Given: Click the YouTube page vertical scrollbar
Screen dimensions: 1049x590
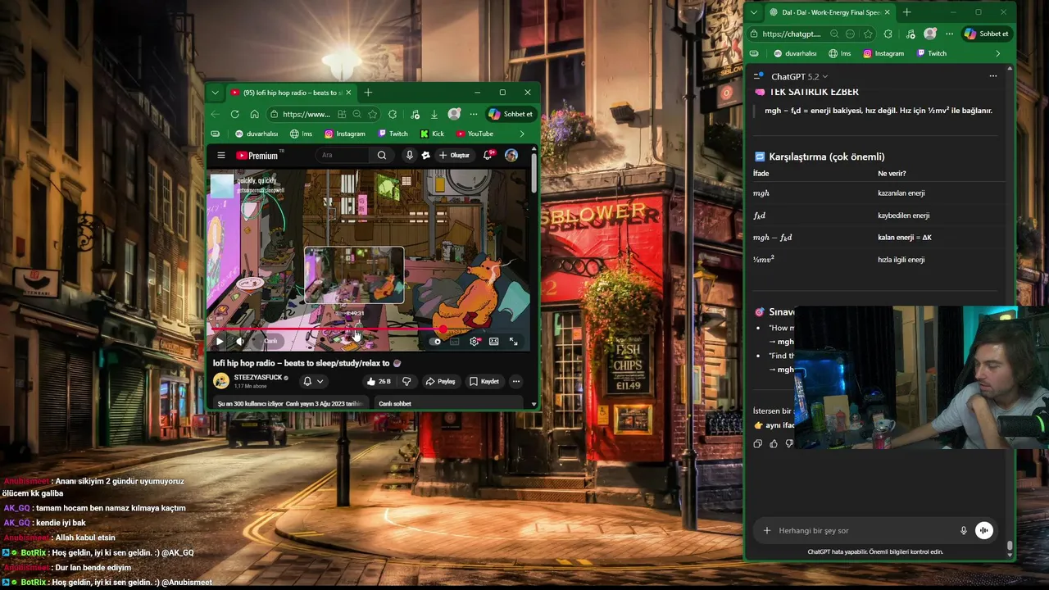Looking at the screenshot, I should (x=534, y=172).
